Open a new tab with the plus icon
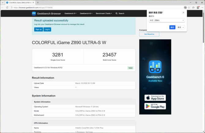The image size is (205, 133). coord(38,2)
